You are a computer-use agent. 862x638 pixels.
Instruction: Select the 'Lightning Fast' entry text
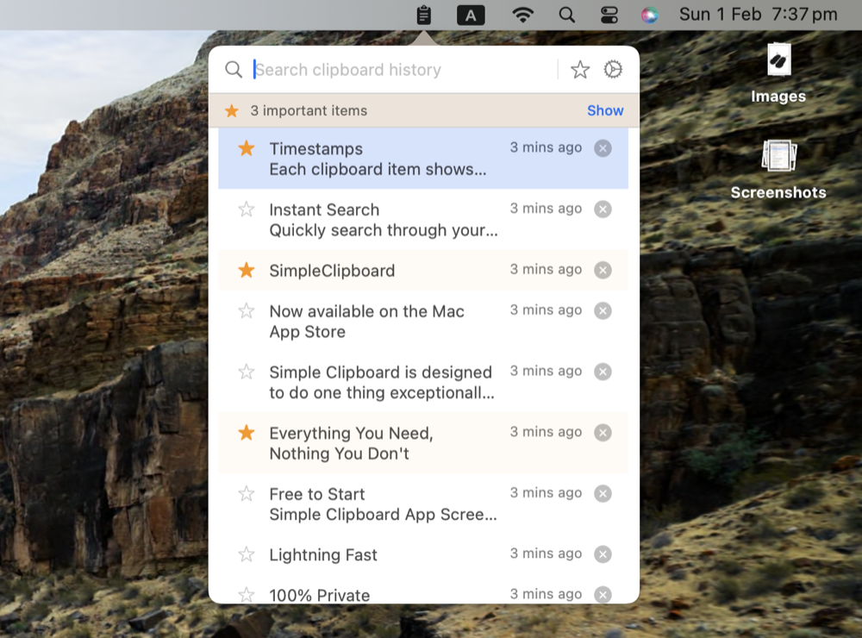point(323,555)
